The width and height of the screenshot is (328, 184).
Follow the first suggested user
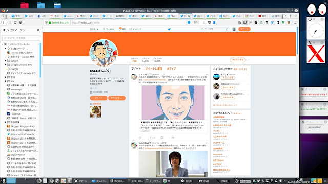click(x=228, y=78)
